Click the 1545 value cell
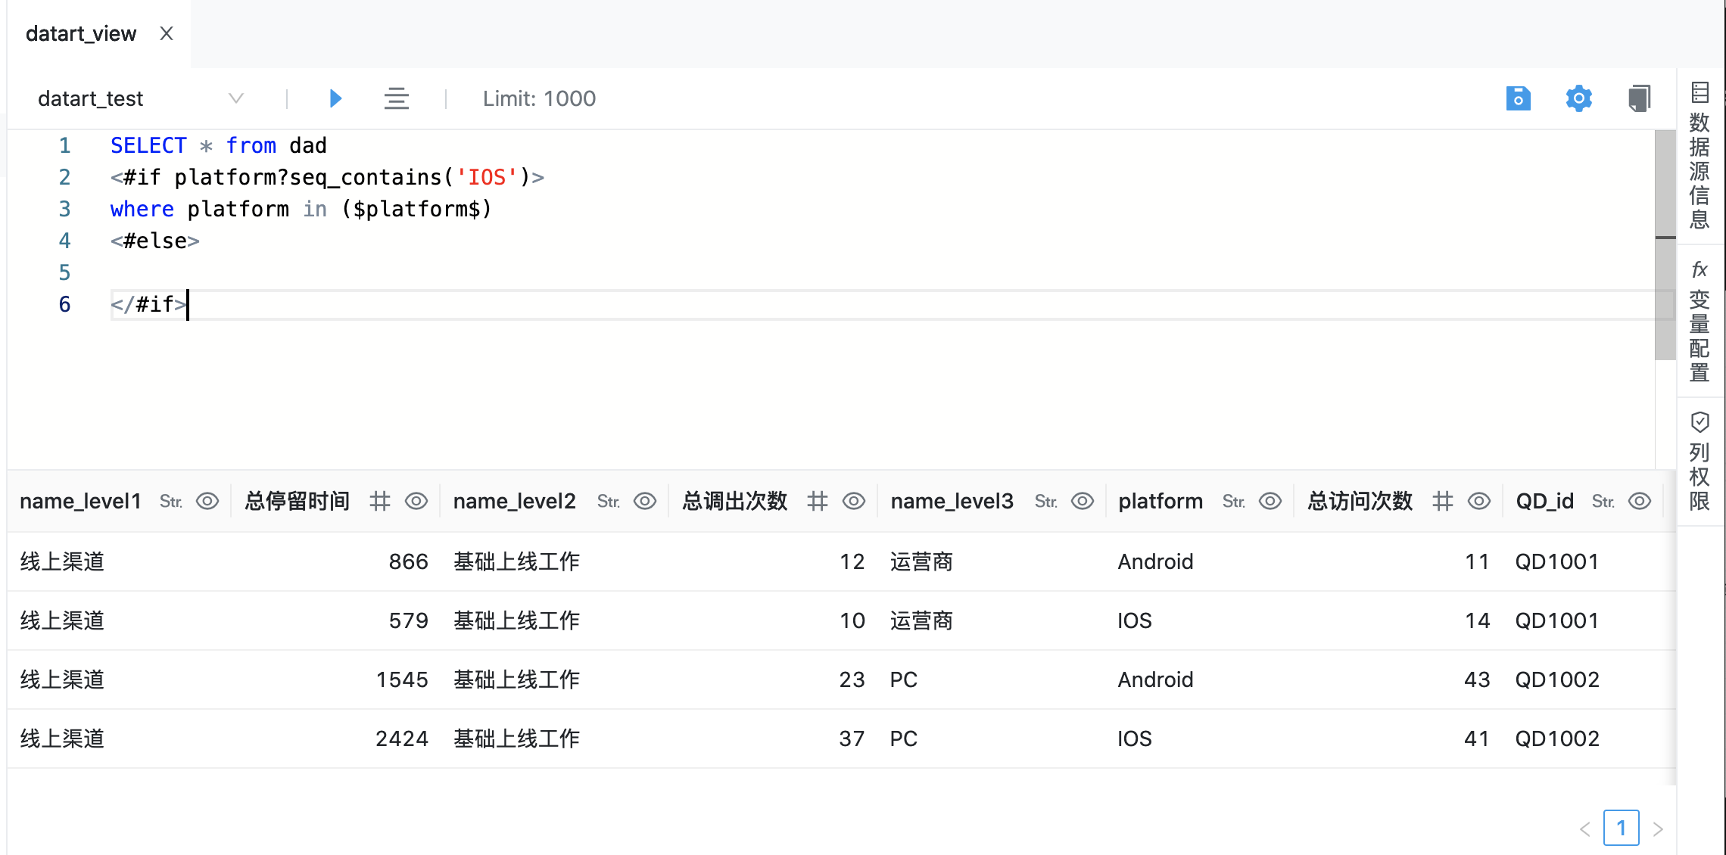Viewport: 1726px width, 855px height. click(402, 679)
